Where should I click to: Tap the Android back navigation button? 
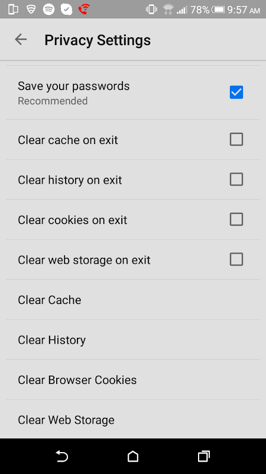point(62,456)
